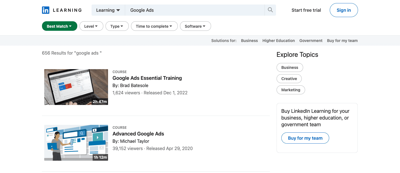
Task: Open the Google Ads Essential Training title
Action: (x=147, y=78)
